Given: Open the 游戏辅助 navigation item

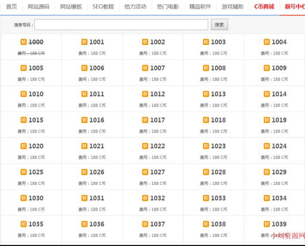Looking at the screenshot, I should point(232,7).
